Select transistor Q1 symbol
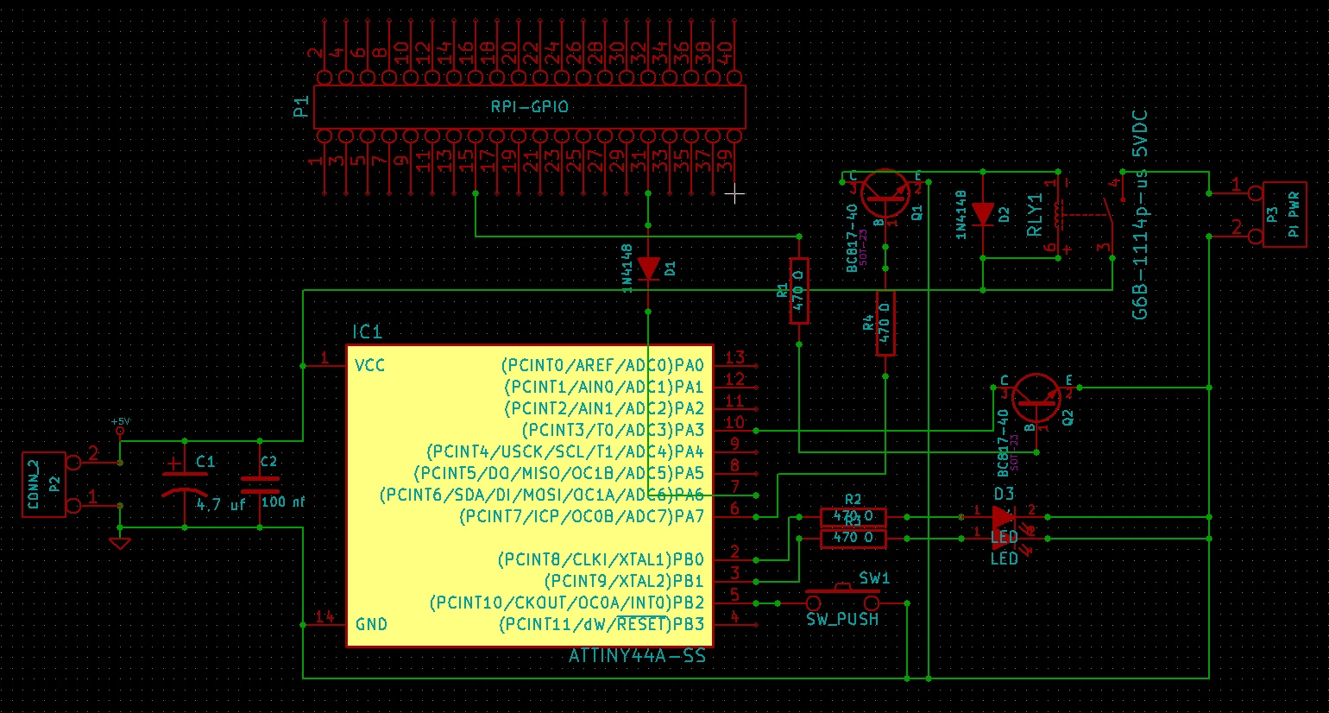Viewport: 1329px width, 713px height. (885, 194)
